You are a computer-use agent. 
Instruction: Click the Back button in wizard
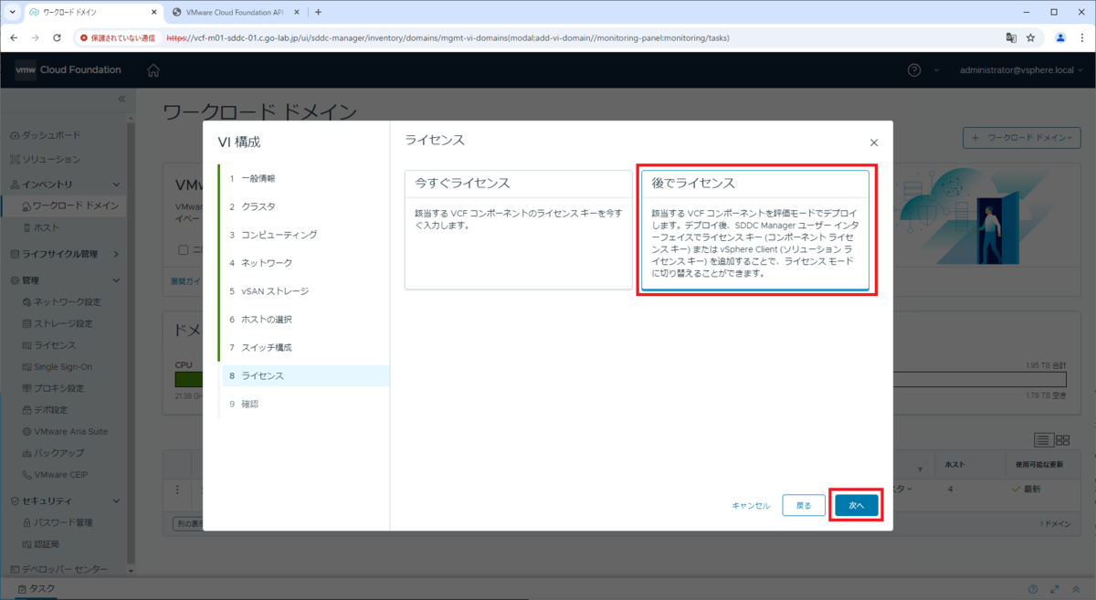[x=803, y=505]
